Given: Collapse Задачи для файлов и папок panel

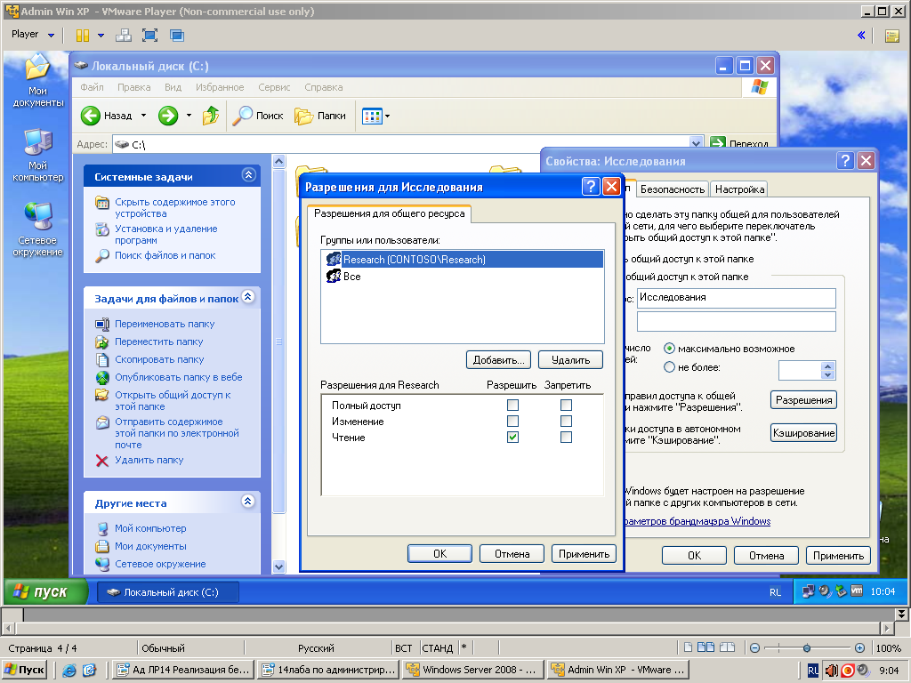Looking at the screenshot, I should [x=248, y=297].
